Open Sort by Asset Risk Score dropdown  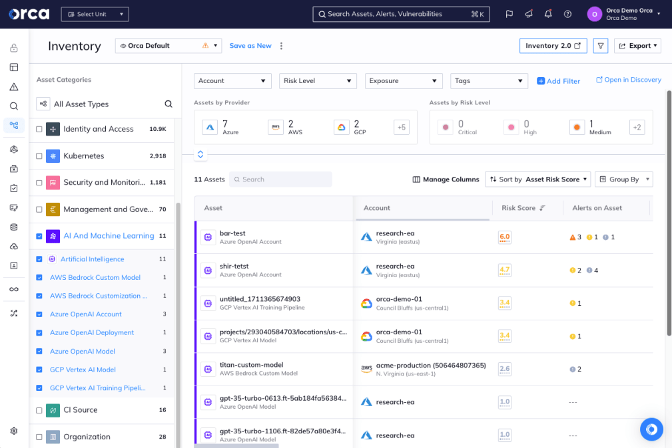[x=538, y=179]
